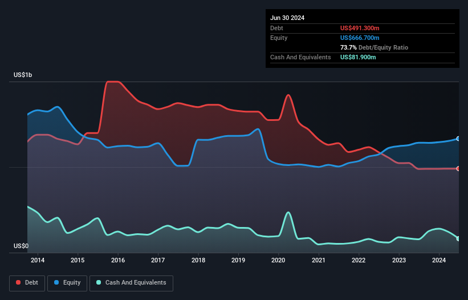Toggle the Debt series legend button
Image resolution: width=468 pixels, height=300 pixels.
27,283
